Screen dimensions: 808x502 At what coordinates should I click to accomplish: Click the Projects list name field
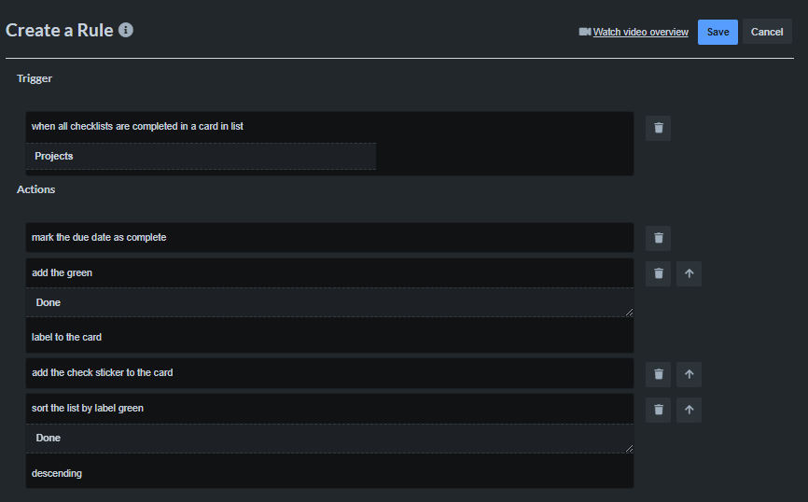tap(201, 156)
